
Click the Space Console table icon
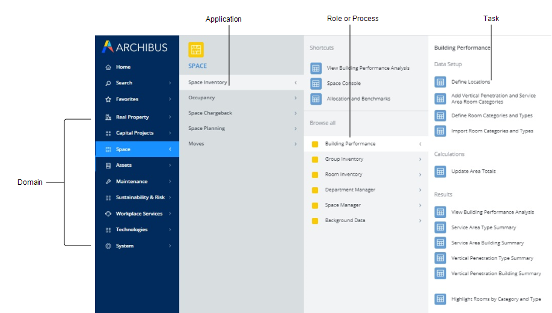coord(316,84)
